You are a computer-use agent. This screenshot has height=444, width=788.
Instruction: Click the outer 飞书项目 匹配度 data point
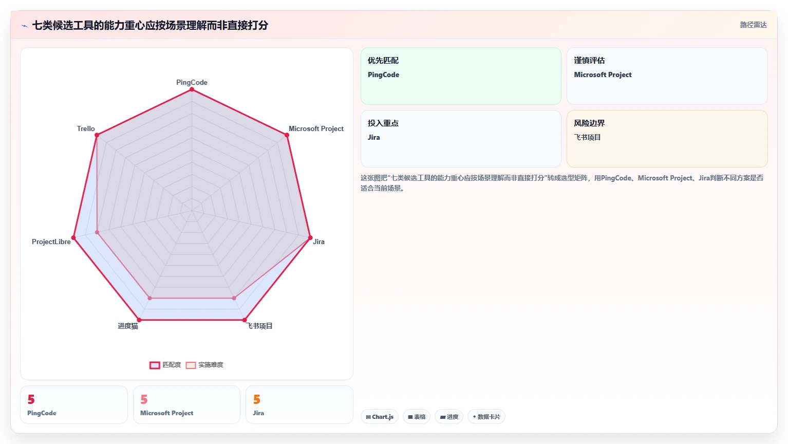245,320
